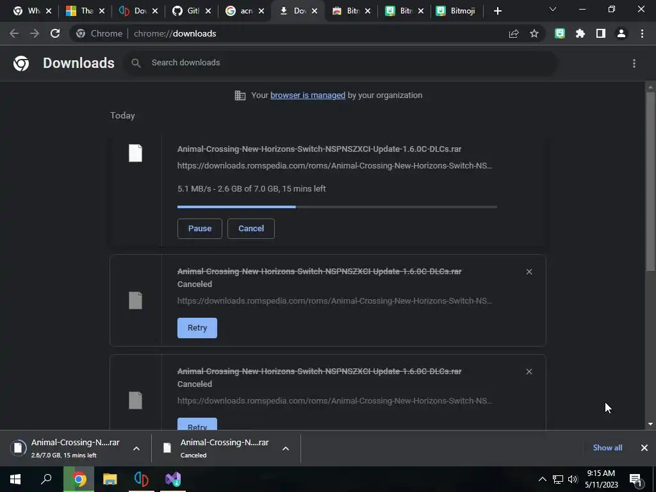Bookmark this page with star icon
This screenshot has height=492, width=656.
point(534,33)
